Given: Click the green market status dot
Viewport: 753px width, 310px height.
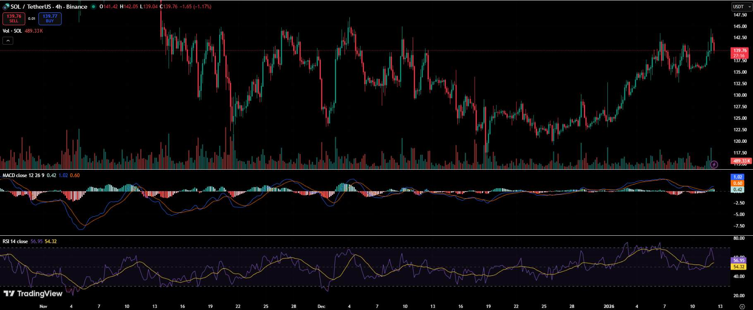Looking at the screenshot, I should (93, 7).
